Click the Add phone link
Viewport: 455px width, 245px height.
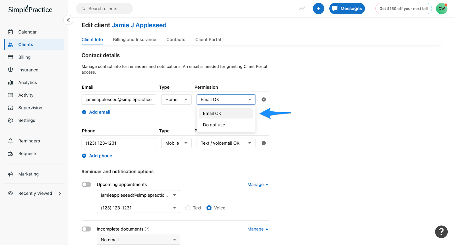[x=101, y=156]
